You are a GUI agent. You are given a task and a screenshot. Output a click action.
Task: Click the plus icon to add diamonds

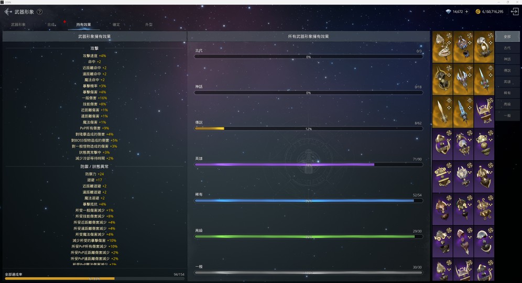click(x=467, y=12)
